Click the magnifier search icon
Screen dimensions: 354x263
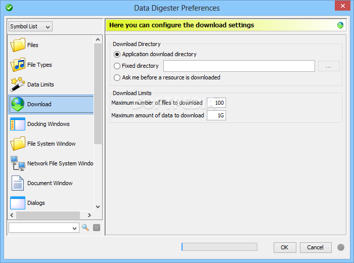coord(85,228)
